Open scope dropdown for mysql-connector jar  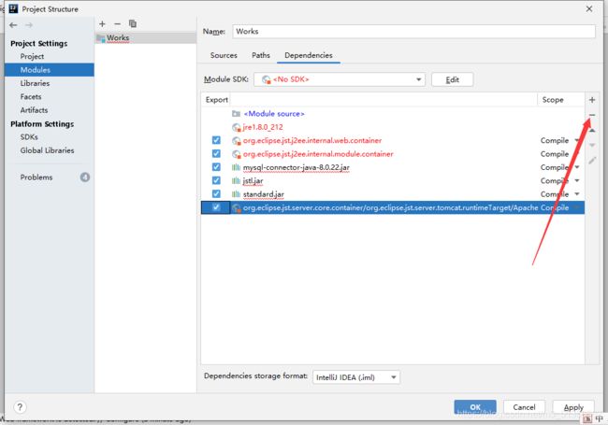coord(577,167)
